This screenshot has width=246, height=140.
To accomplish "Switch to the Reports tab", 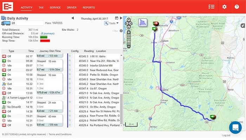I will point(89,7).
